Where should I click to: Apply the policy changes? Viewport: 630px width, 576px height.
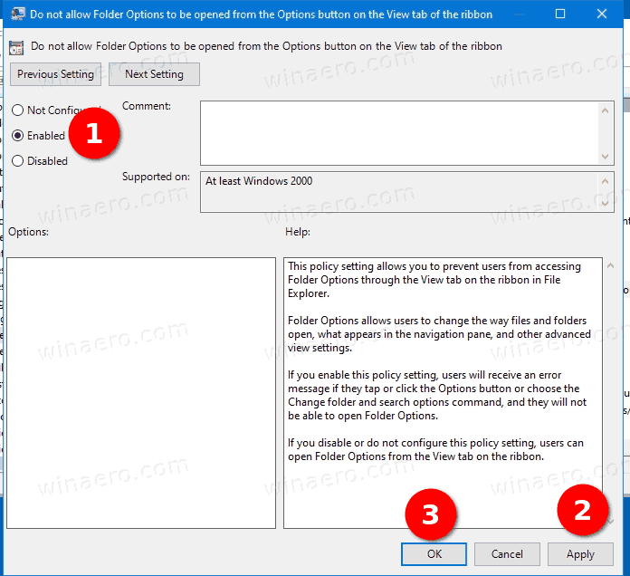coord(580,554)
